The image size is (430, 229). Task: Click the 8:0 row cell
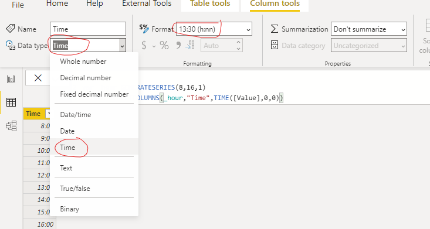(37, 126)
